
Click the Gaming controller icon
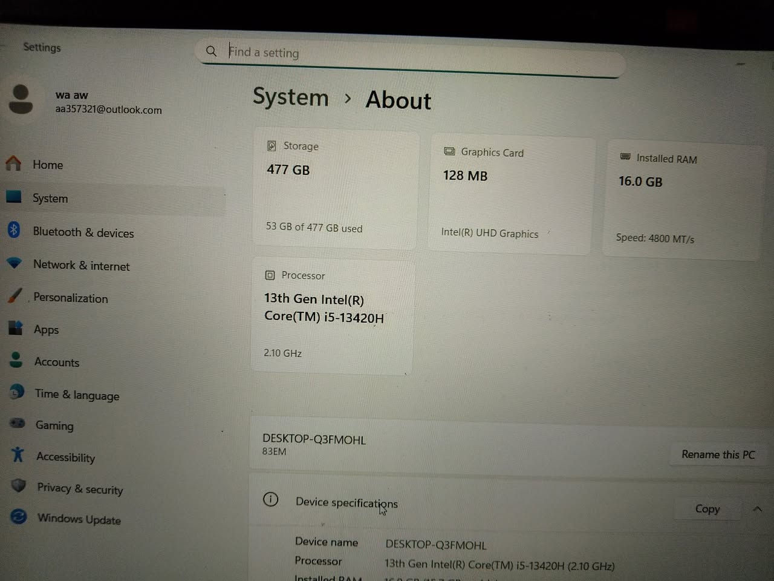click(16, 424)
